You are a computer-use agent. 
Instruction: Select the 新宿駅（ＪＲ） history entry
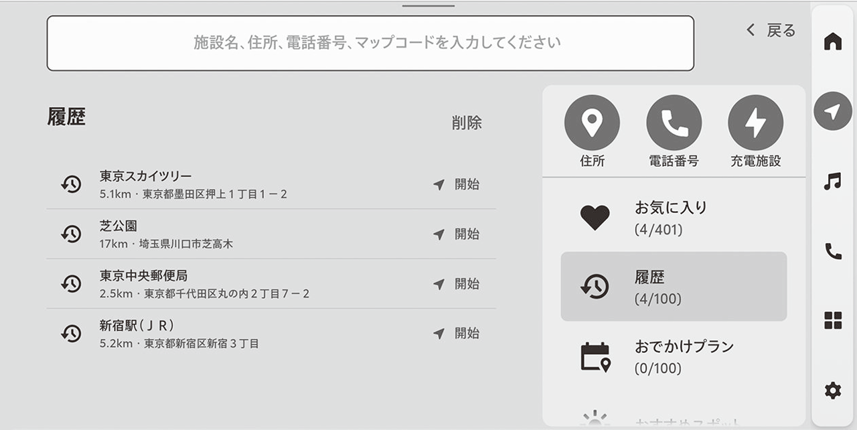pyautogui.click(x=234, y=334)
